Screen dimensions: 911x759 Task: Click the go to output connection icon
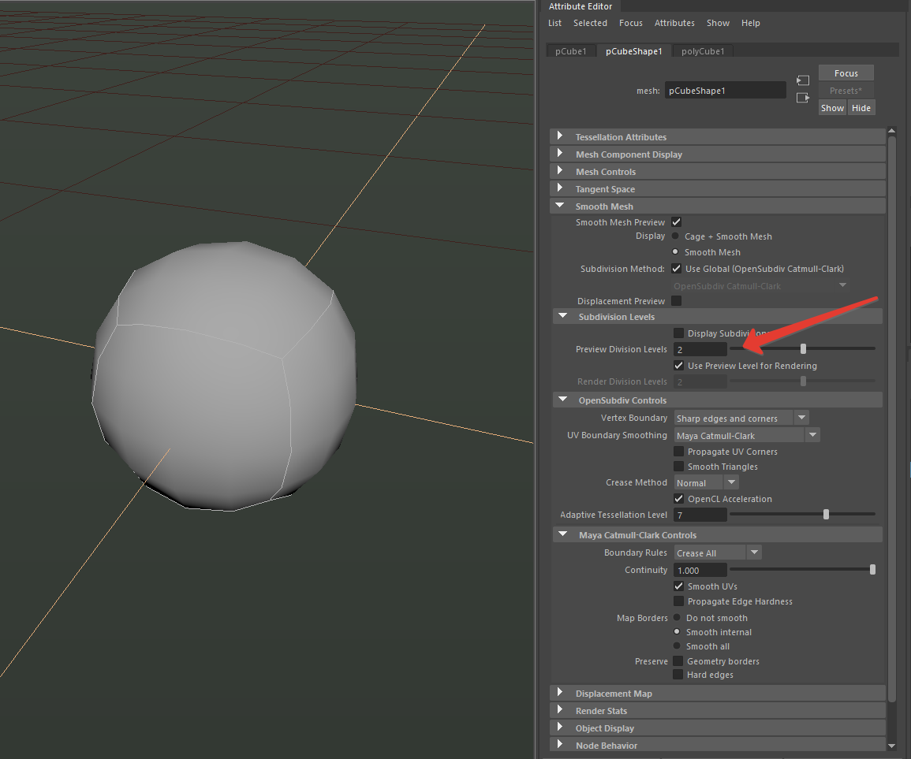(803, 98)
